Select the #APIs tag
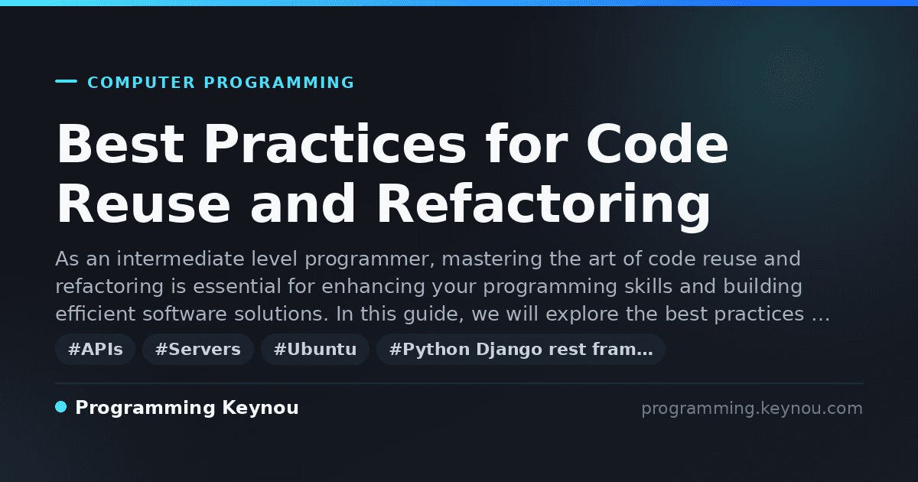Image resolution: width=918 pixels, height=482 pixels. click(96, 350)
